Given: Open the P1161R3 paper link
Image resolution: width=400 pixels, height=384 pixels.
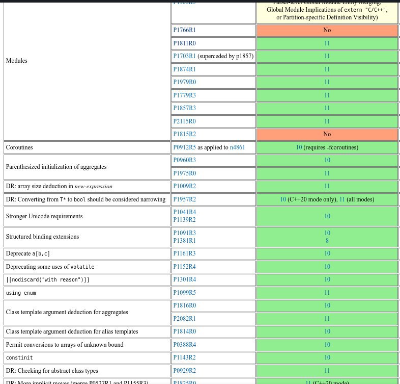Looking at the screenshot, I should [184, 253].
